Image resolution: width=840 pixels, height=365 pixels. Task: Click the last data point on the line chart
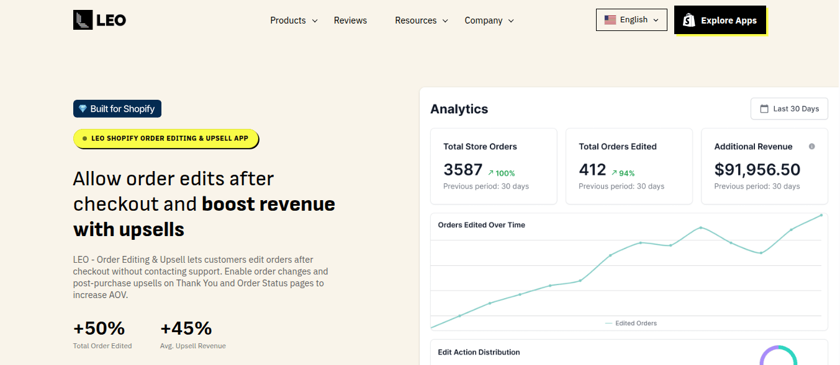coord(821,215)
